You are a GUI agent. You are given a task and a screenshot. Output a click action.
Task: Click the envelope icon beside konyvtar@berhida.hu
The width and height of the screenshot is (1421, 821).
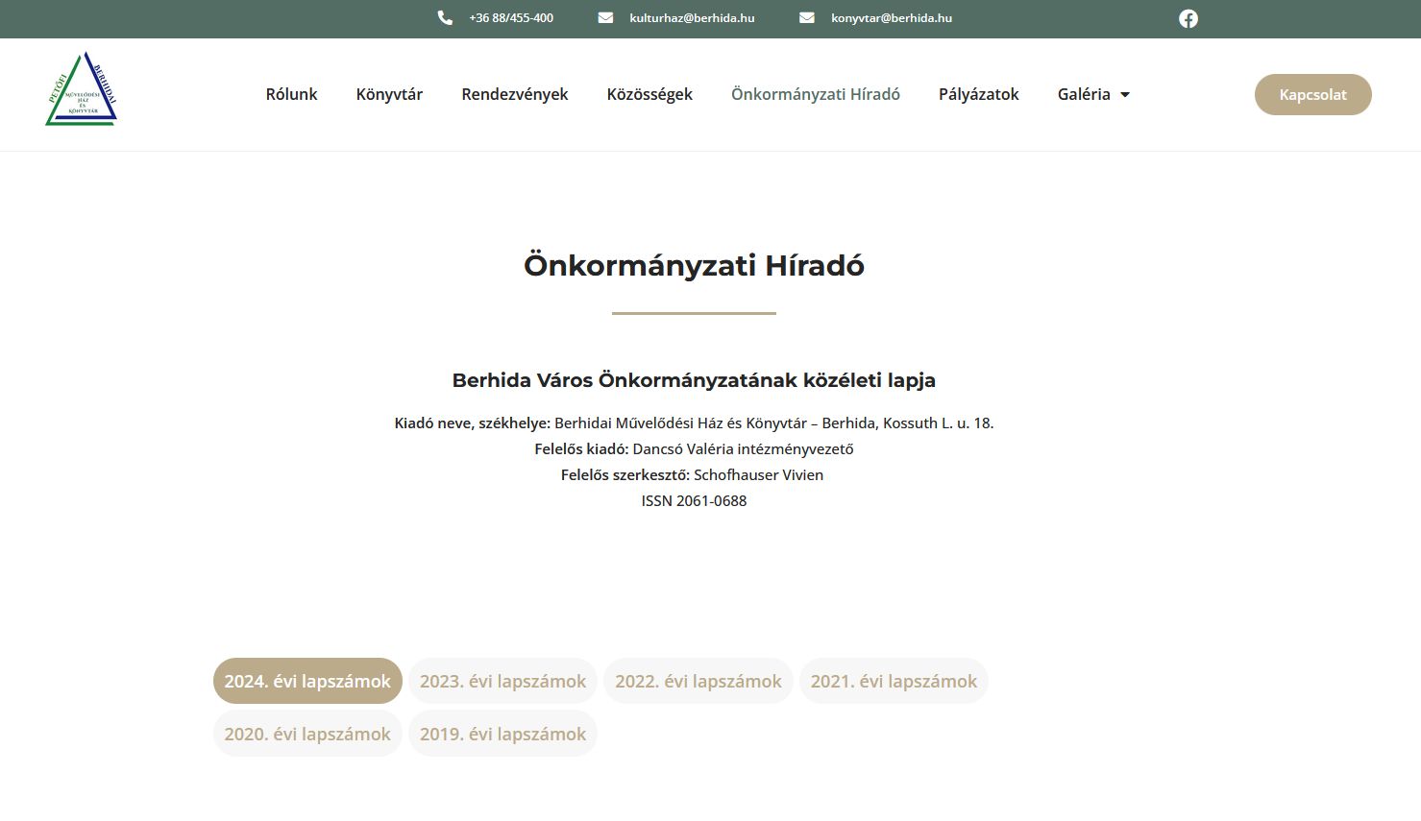(x=807, y=18)
